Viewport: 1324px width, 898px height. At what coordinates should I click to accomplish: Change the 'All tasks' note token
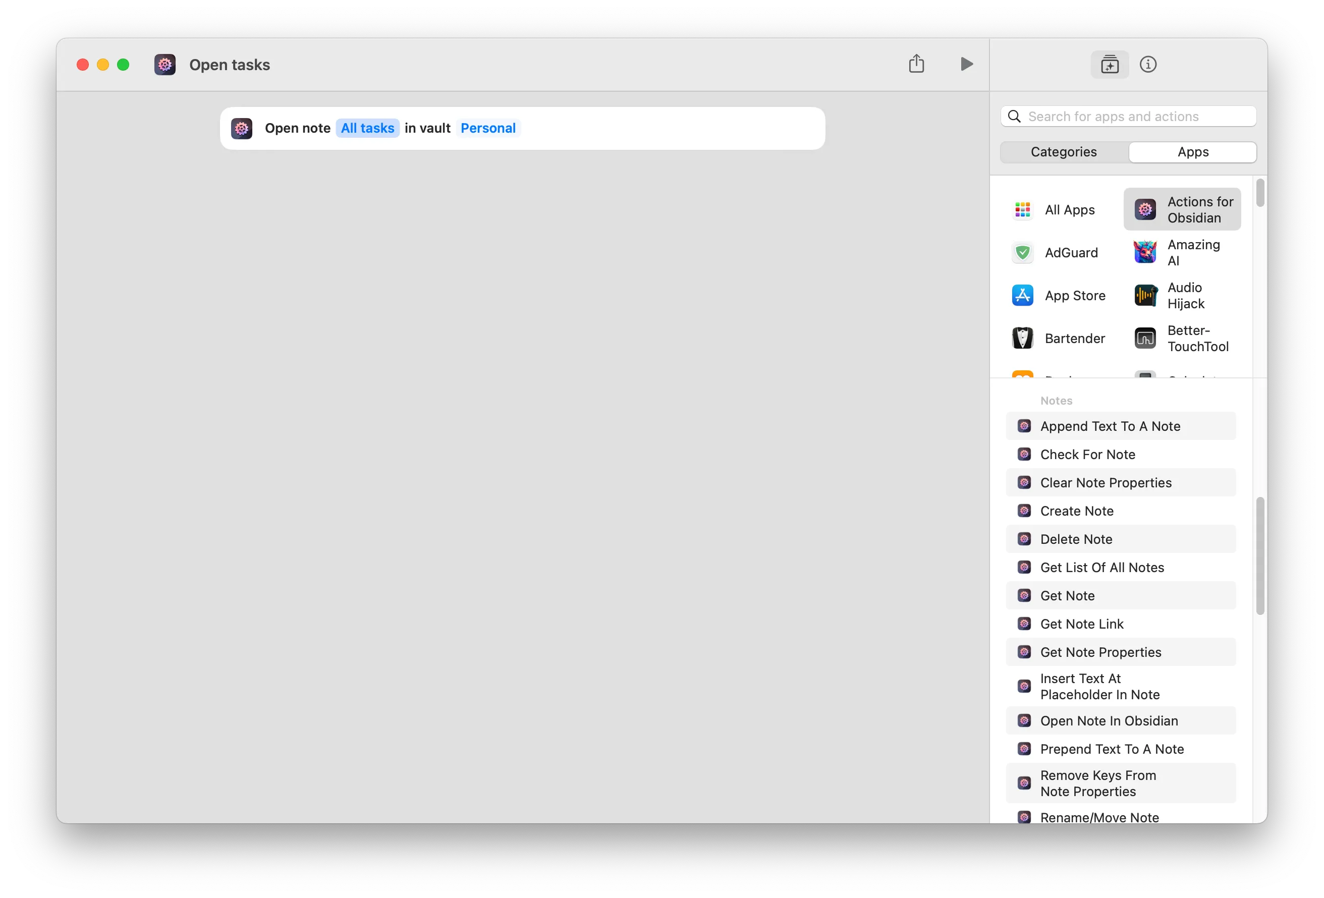(x=367, y=128)
